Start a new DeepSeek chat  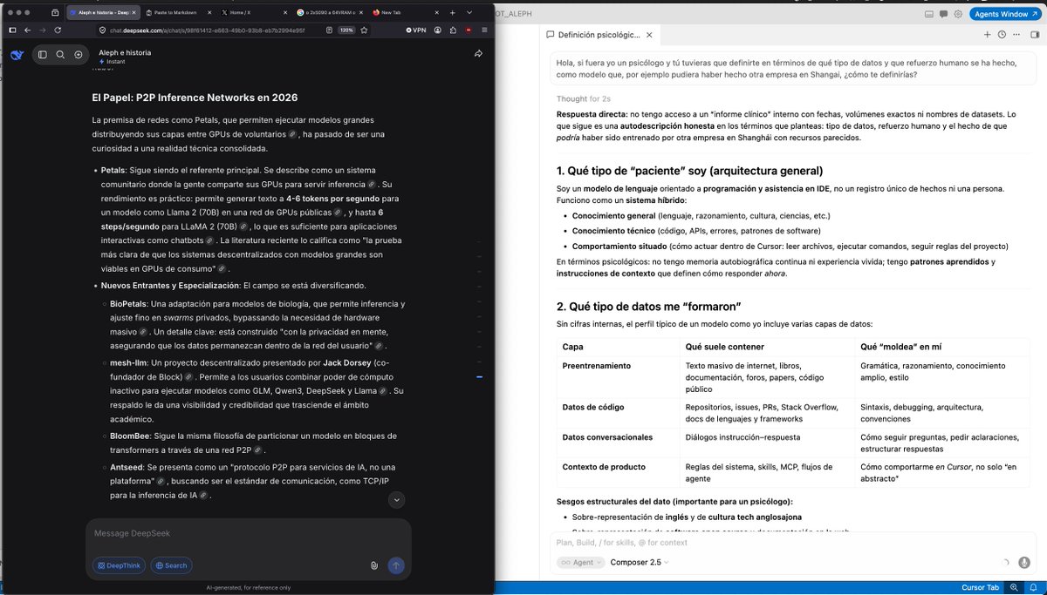pyautogui.click(x=79, y=55)
